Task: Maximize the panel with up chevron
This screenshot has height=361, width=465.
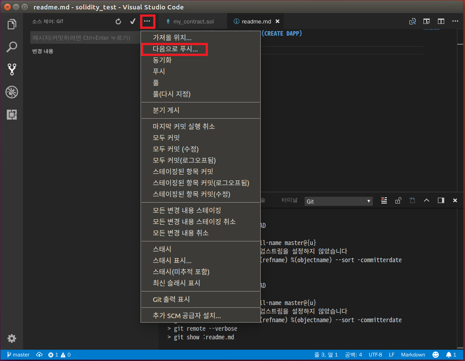Action: coord(427,200)
